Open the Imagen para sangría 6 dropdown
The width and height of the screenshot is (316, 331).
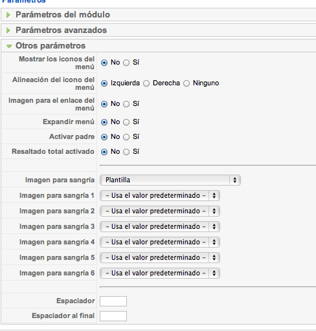[160, 273]
